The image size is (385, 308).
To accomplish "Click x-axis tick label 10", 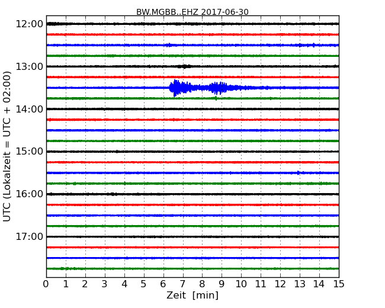I will coord(241,284).
